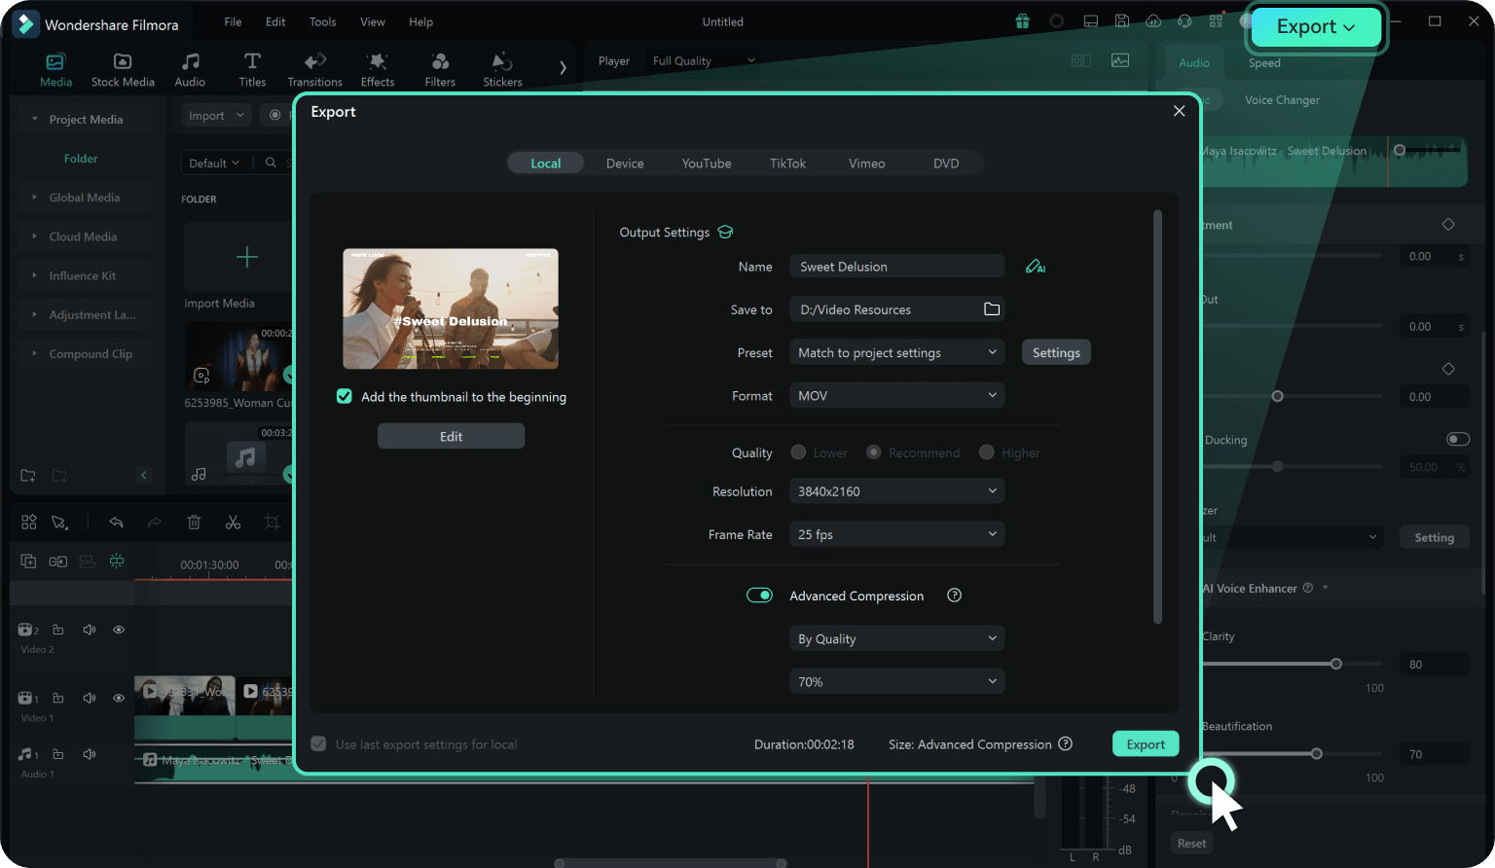Open the Stickers panel

pyautogui.click(x=502, y=69)
